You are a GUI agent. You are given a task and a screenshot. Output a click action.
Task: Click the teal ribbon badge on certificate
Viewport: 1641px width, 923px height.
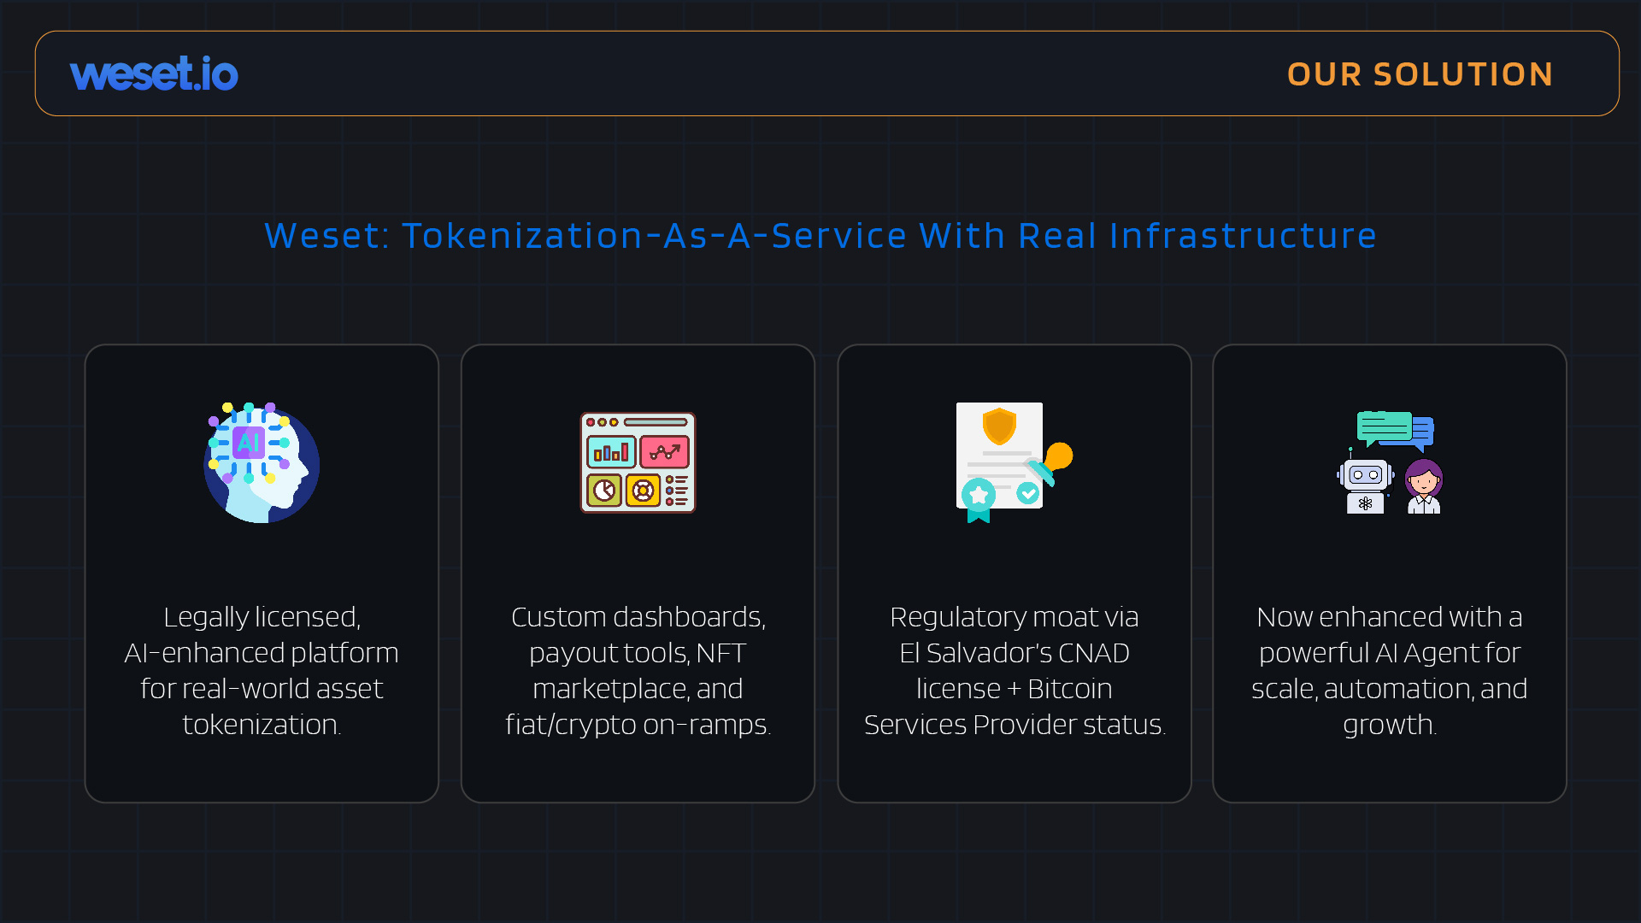979,500
